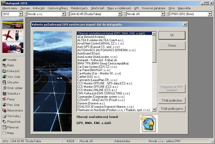Open the Vozidla vehicles sidebar icon
Image resolution: width=215 pixels, height=144 pixels.
coord(5,60)
